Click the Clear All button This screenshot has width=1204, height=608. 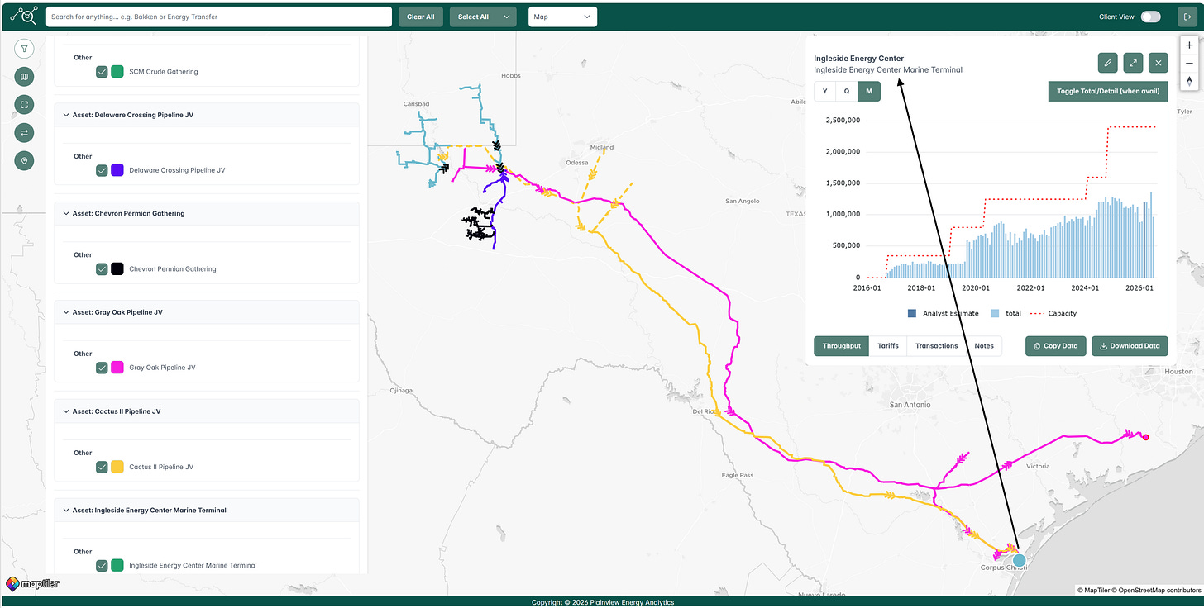tap(421, 17)
